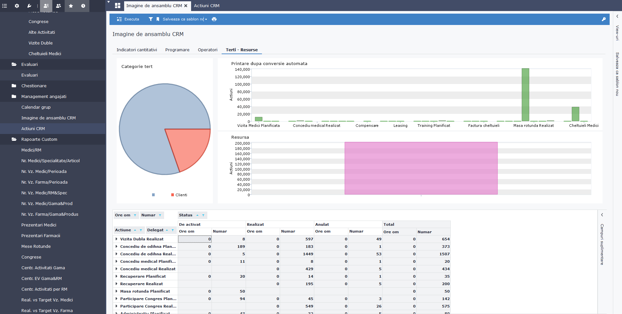
Task: Open the recent history clock icon
Action: [83, 6]
